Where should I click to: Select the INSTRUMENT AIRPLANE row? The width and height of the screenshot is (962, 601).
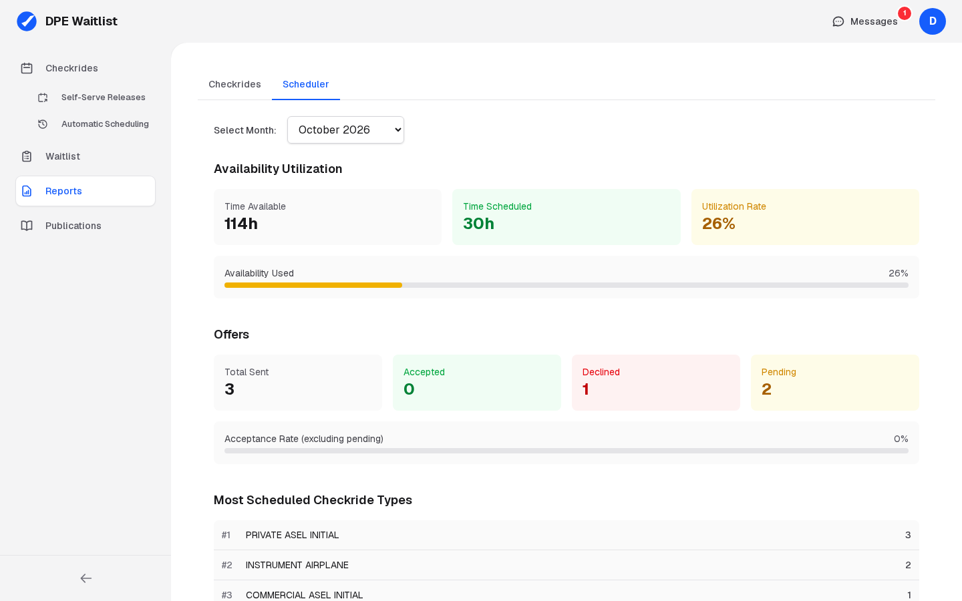567,565
